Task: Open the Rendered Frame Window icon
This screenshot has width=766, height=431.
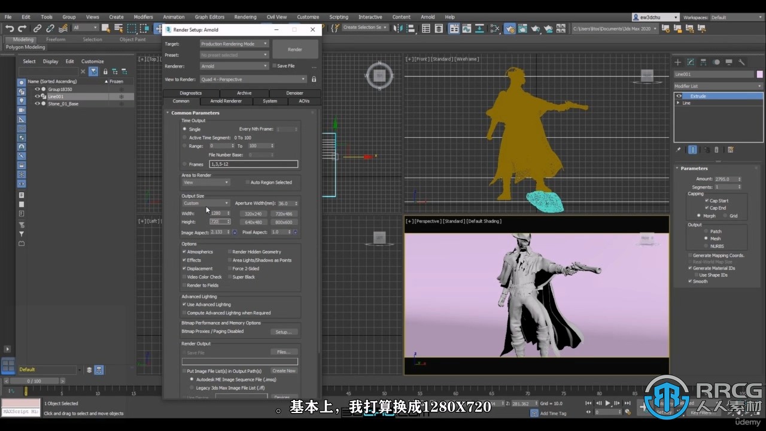Action: [522, 28]
